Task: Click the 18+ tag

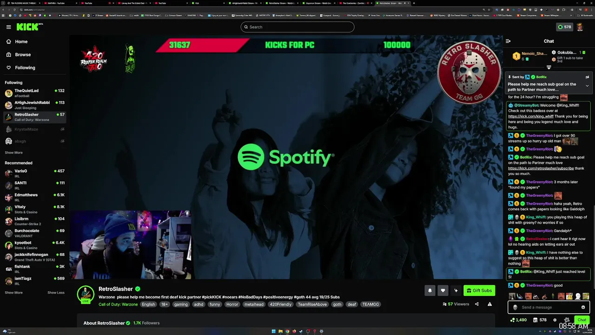Action: point(165,304)
